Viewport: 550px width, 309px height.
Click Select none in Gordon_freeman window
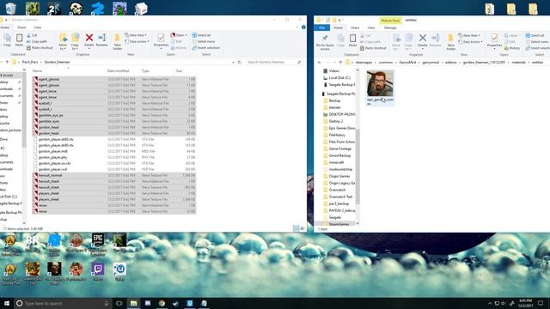coord(204,41)
